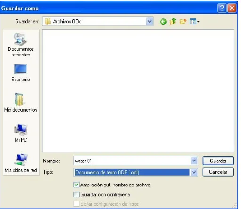Open Documentos recientes location
241x209 pixels.
[x=21, y=45]
